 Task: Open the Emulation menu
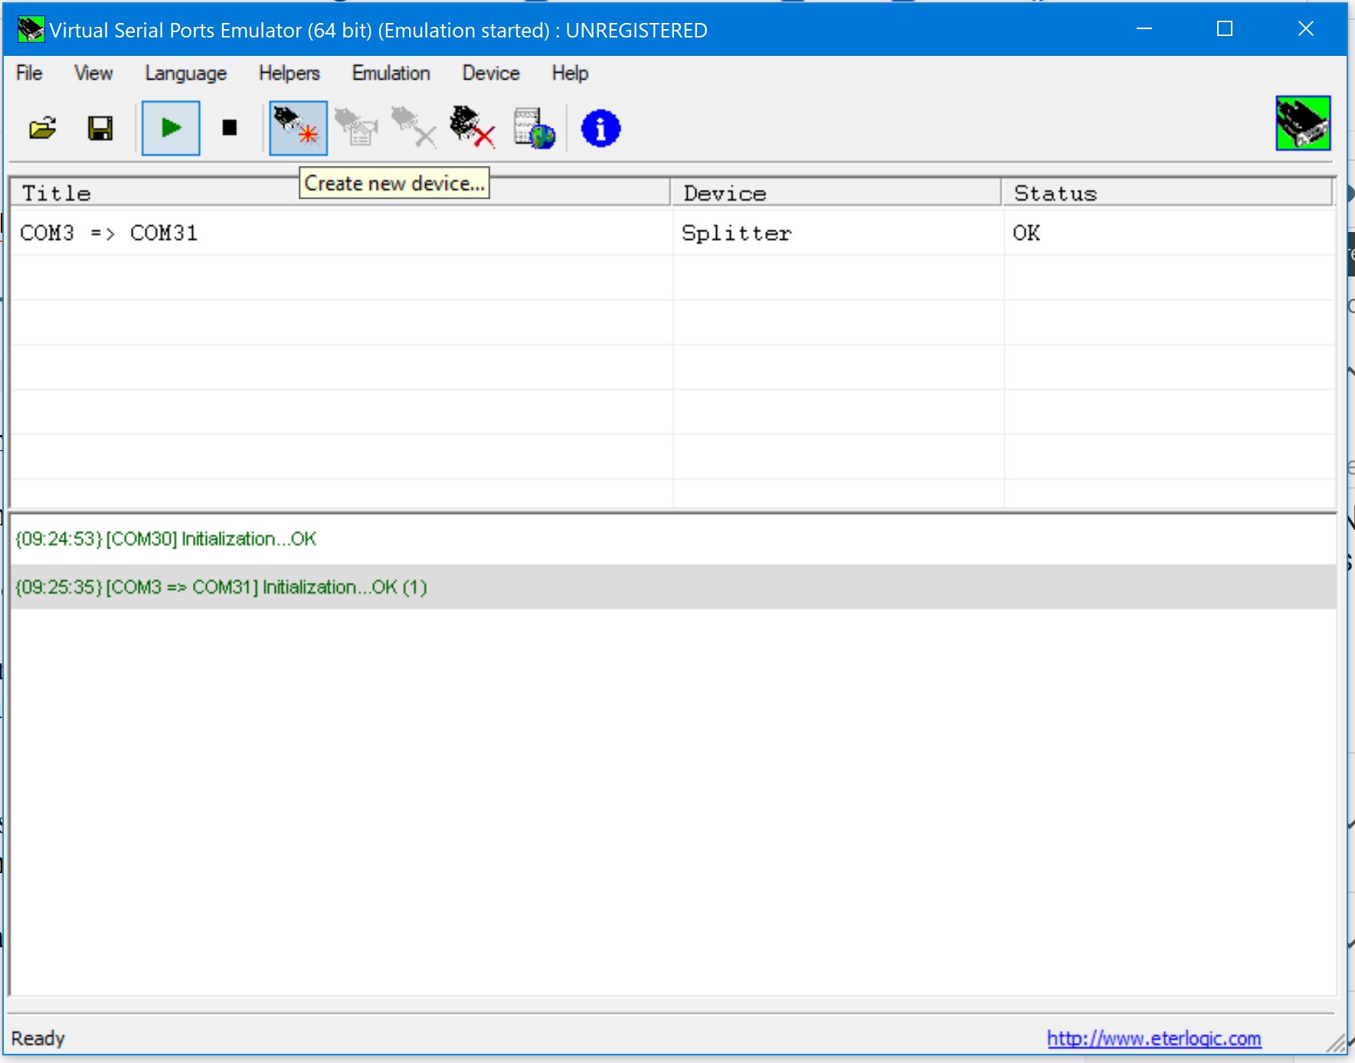pyautogui.click(x=390, y=73)
